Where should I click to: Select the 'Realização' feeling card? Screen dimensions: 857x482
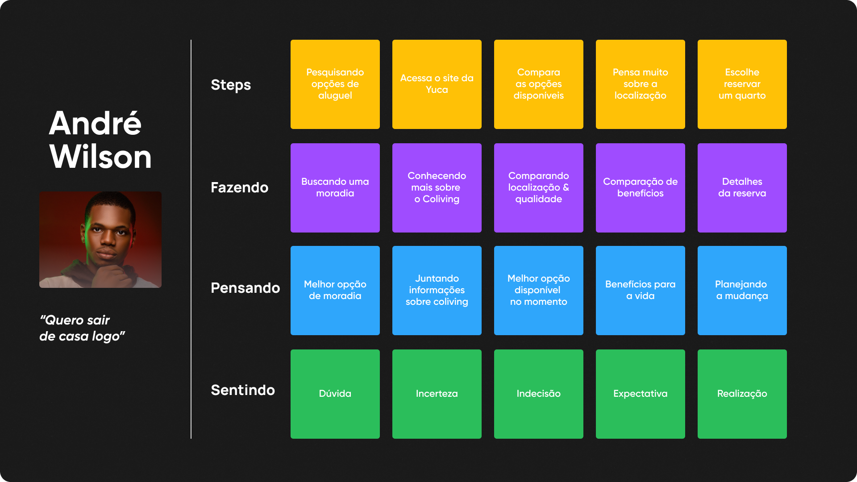pyautogui.click(x=742, y=394)
